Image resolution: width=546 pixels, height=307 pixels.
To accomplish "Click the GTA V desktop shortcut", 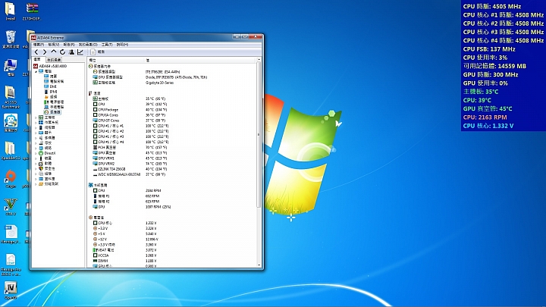I will click(x=11, y=207).
